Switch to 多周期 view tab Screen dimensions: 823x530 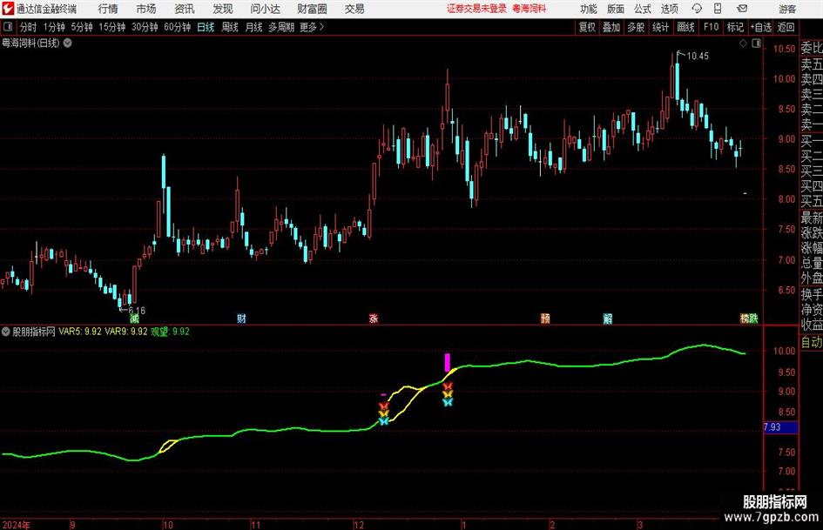281,27
